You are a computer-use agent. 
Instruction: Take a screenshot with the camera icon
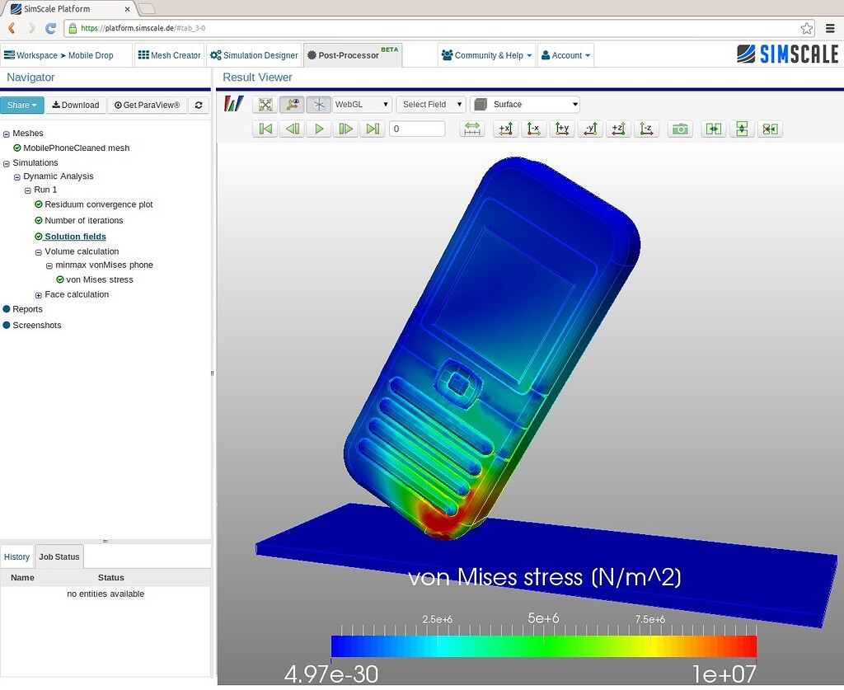[680, 129]
